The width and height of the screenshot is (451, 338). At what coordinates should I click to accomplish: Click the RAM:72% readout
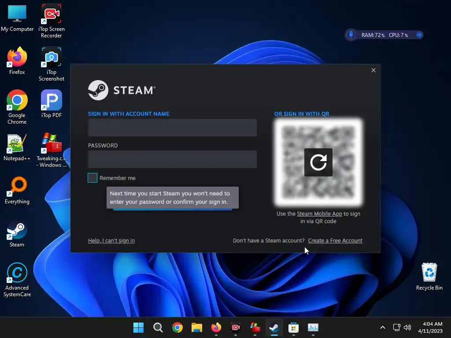(373, 35)
